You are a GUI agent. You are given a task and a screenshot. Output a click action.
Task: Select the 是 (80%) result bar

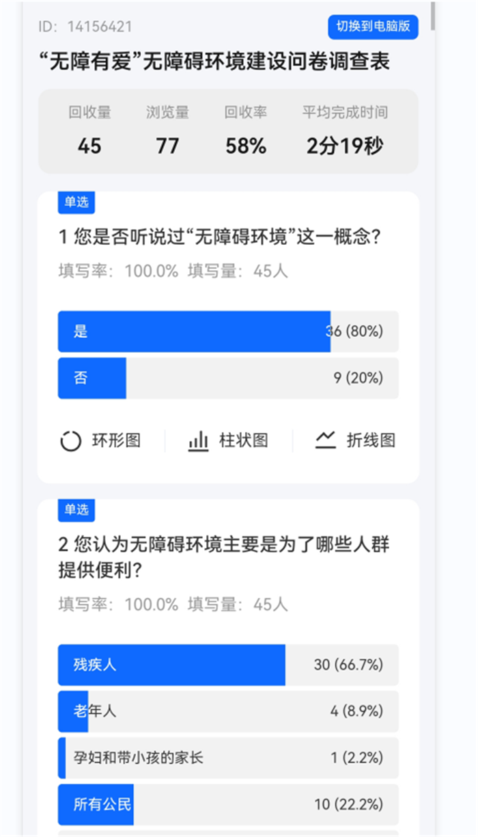pyautogui.click(x=228, y=332)
